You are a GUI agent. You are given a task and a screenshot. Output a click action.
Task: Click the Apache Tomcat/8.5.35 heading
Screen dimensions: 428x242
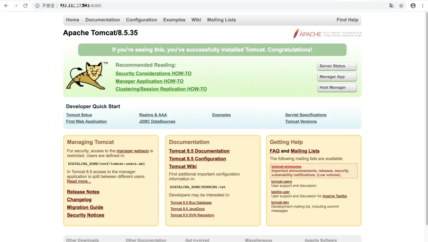[x=100, y=33]
